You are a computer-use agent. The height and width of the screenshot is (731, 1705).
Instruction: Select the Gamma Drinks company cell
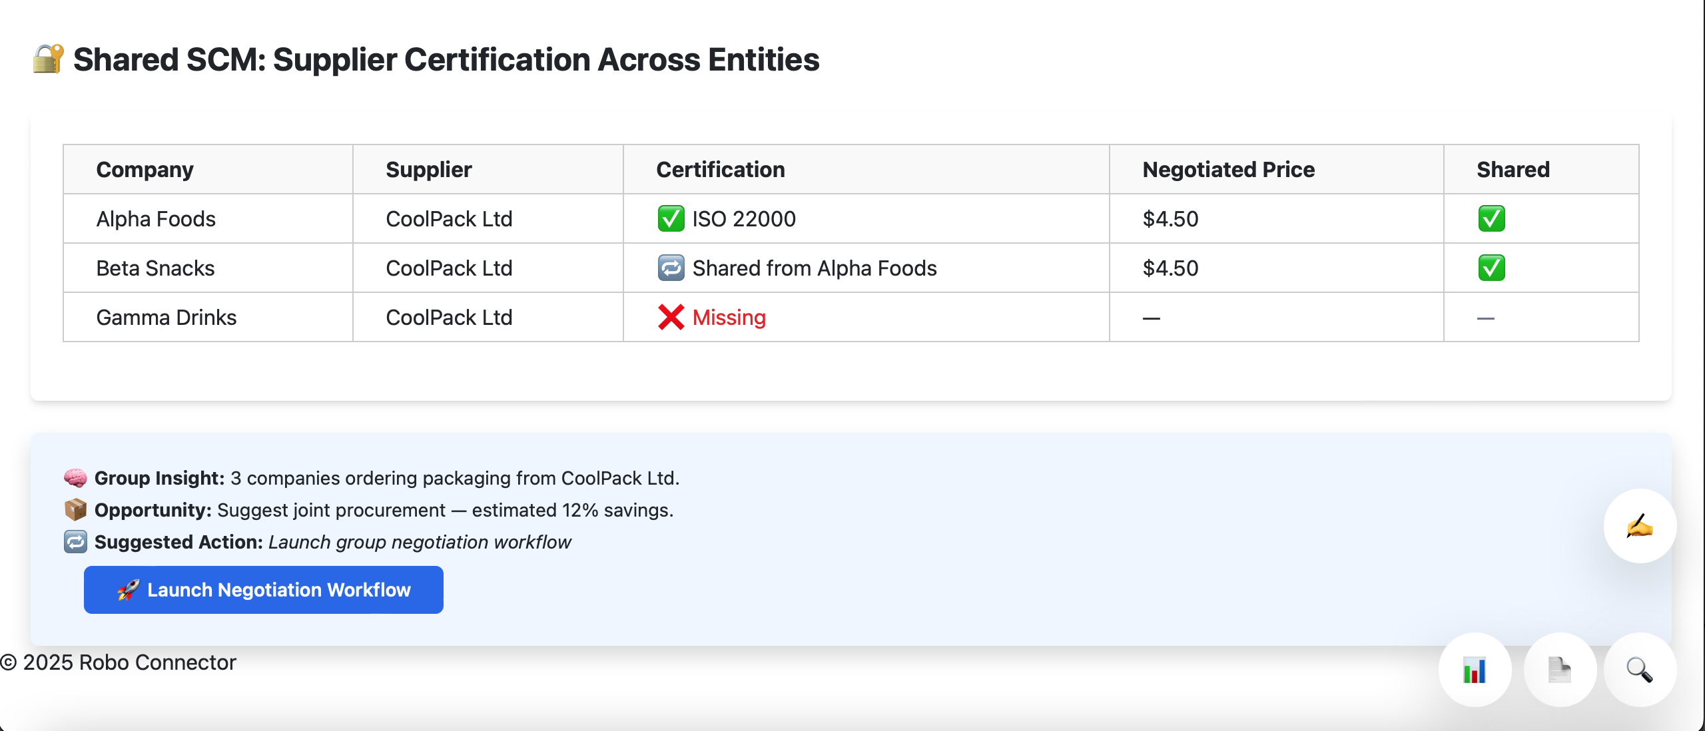pos(167,318)
